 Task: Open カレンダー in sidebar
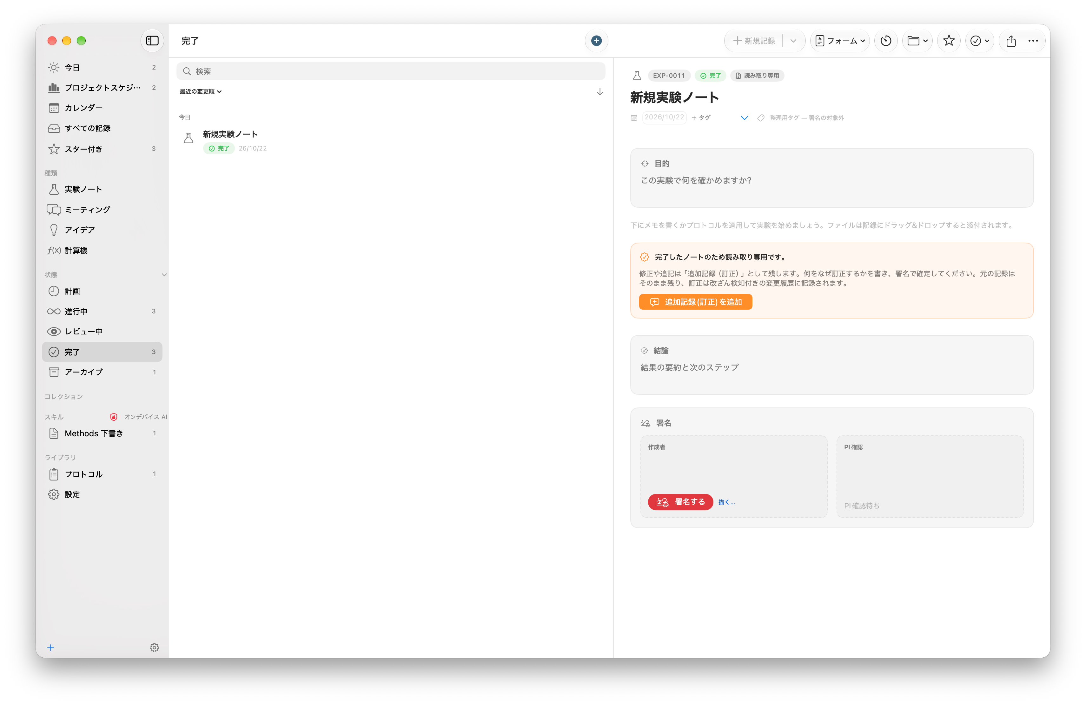click(102, 108)
